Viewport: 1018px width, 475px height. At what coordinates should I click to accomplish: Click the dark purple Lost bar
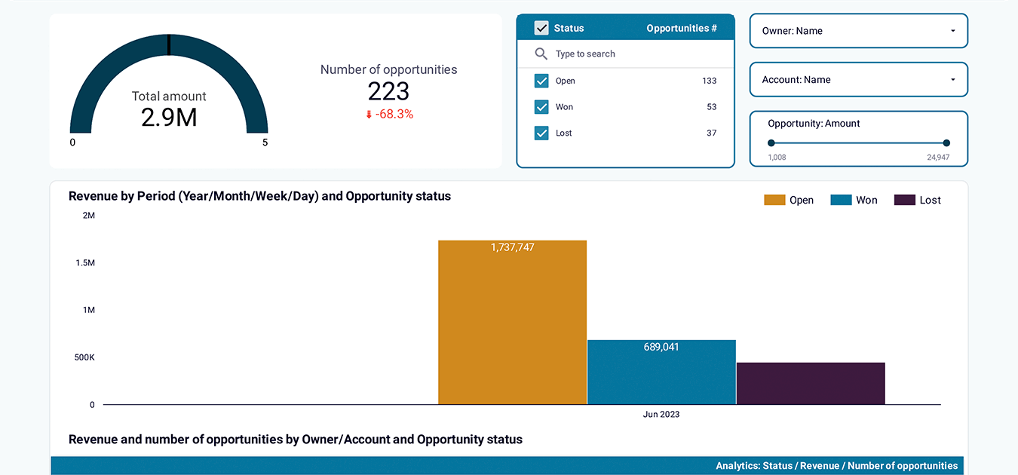pos(811,384)
